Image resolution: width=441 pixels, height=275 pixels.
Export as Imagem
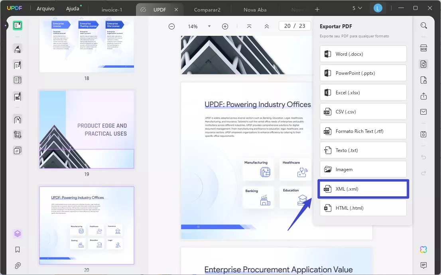(x=363, y=169)
